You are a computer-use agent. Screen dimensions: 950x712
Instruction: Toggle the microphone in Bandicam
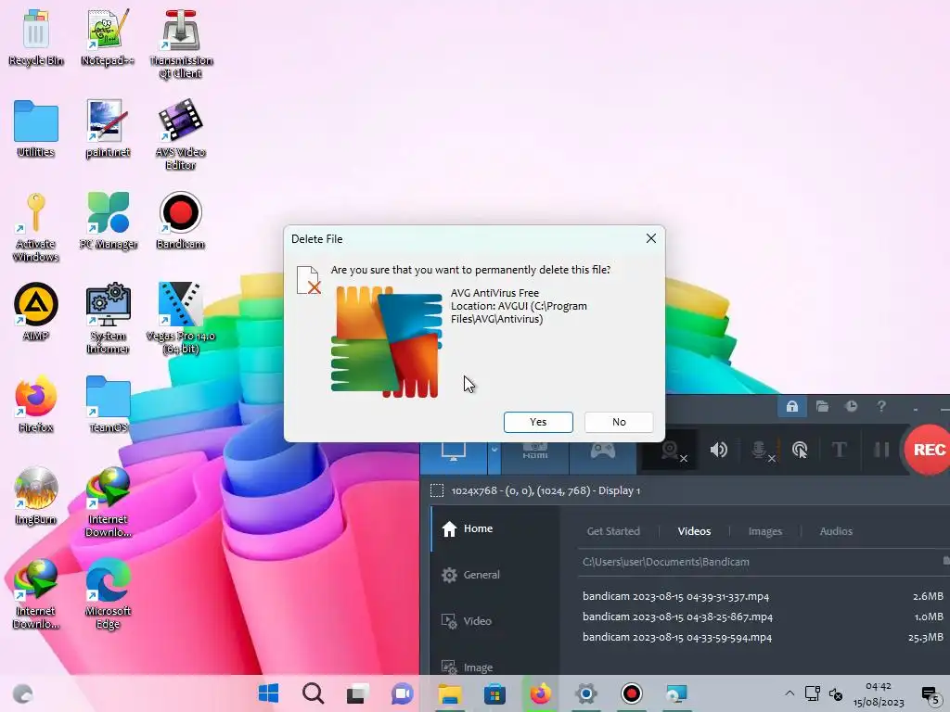click(x=761, y=451)
